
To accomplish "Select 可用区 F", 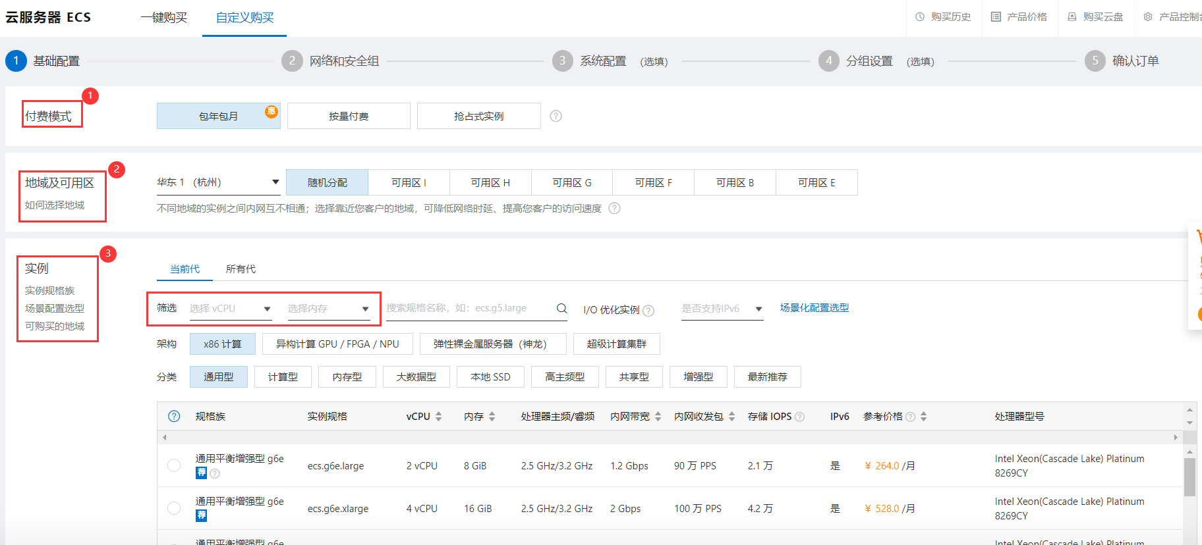I will (x=653, y=182).
